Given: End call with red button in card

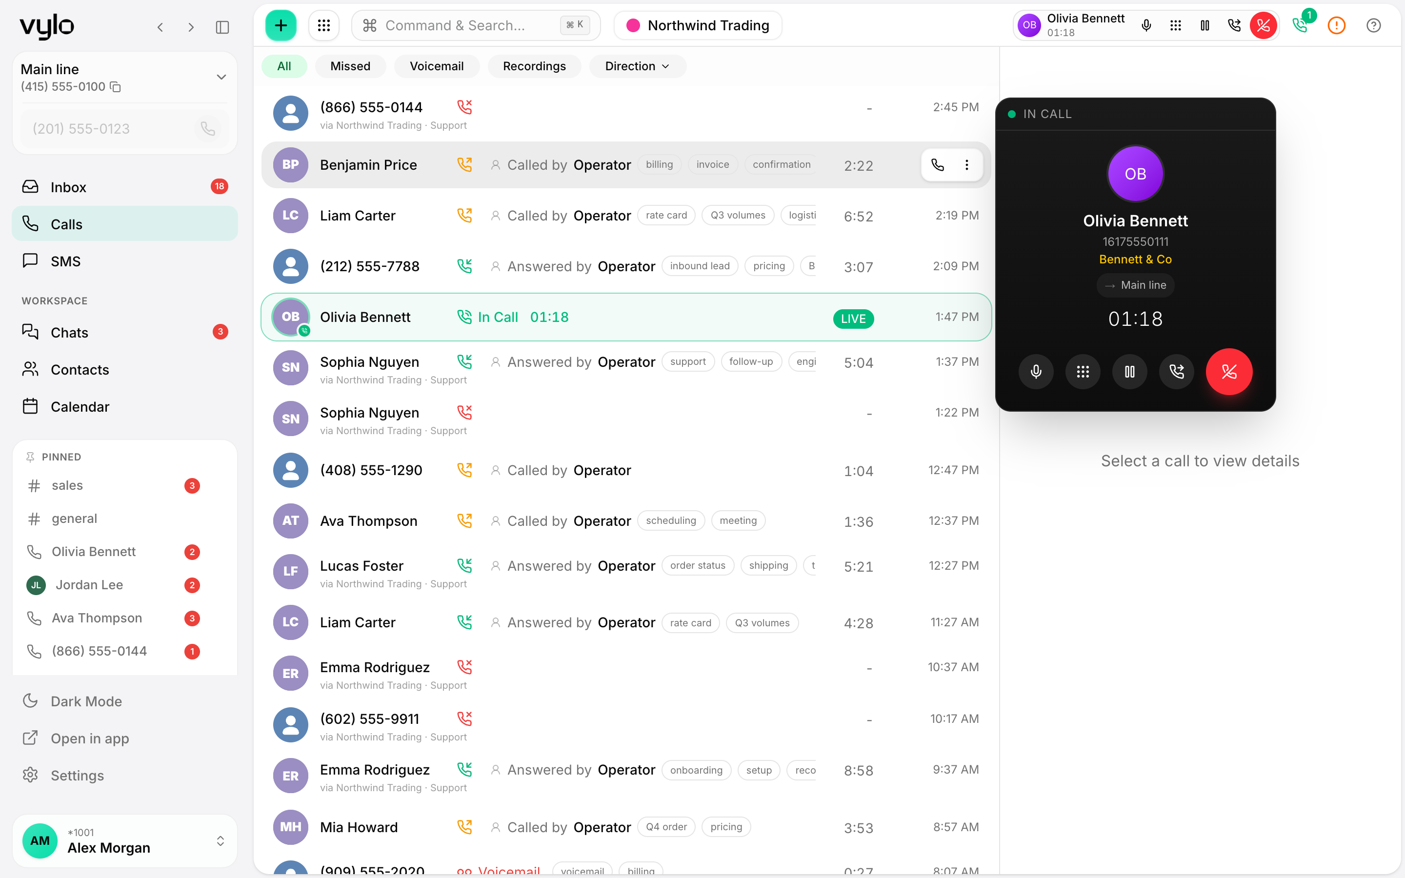Looking at the screenshot, I should click(1229, 372).
